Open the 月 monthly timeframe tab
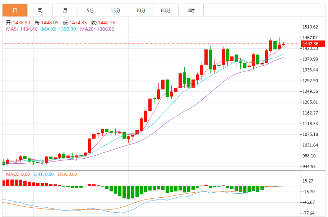 (65, 11)
